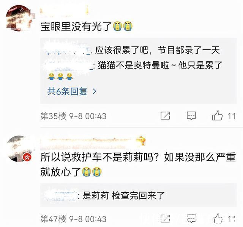This screenshot has width=243, height=227.
Task: Like the 47th floor comment
Action: tap(217, 219)
